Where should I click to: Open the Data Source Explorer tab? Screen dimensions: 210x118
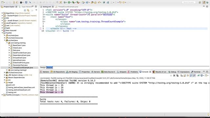(108, 72)
